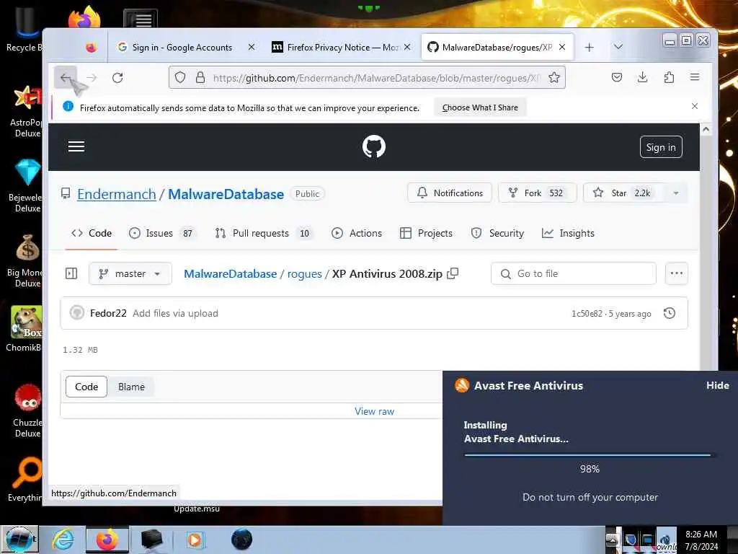Launch Internet Explorer from taskbar
This screenshot has height=554, width=738.
pos(63,540)
